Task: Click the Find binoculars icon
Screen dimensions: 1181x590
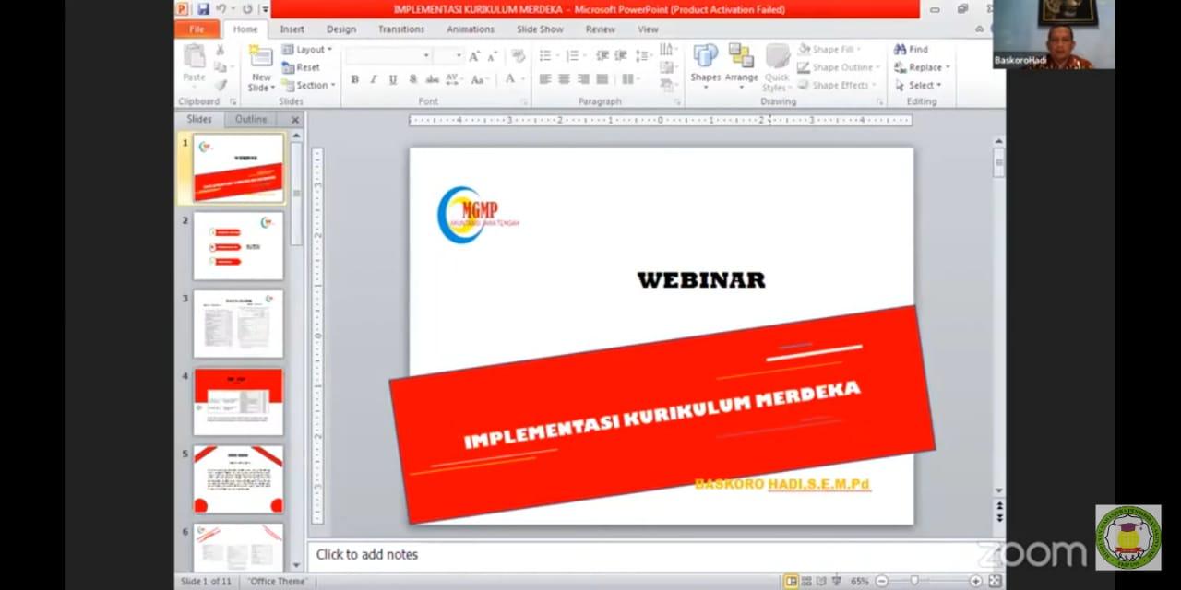Action: [901, 49]
